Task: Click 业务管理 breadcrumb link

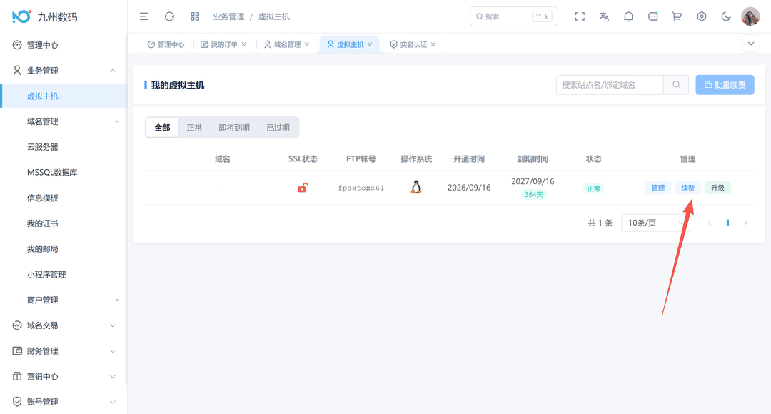Action: (228, 16)
